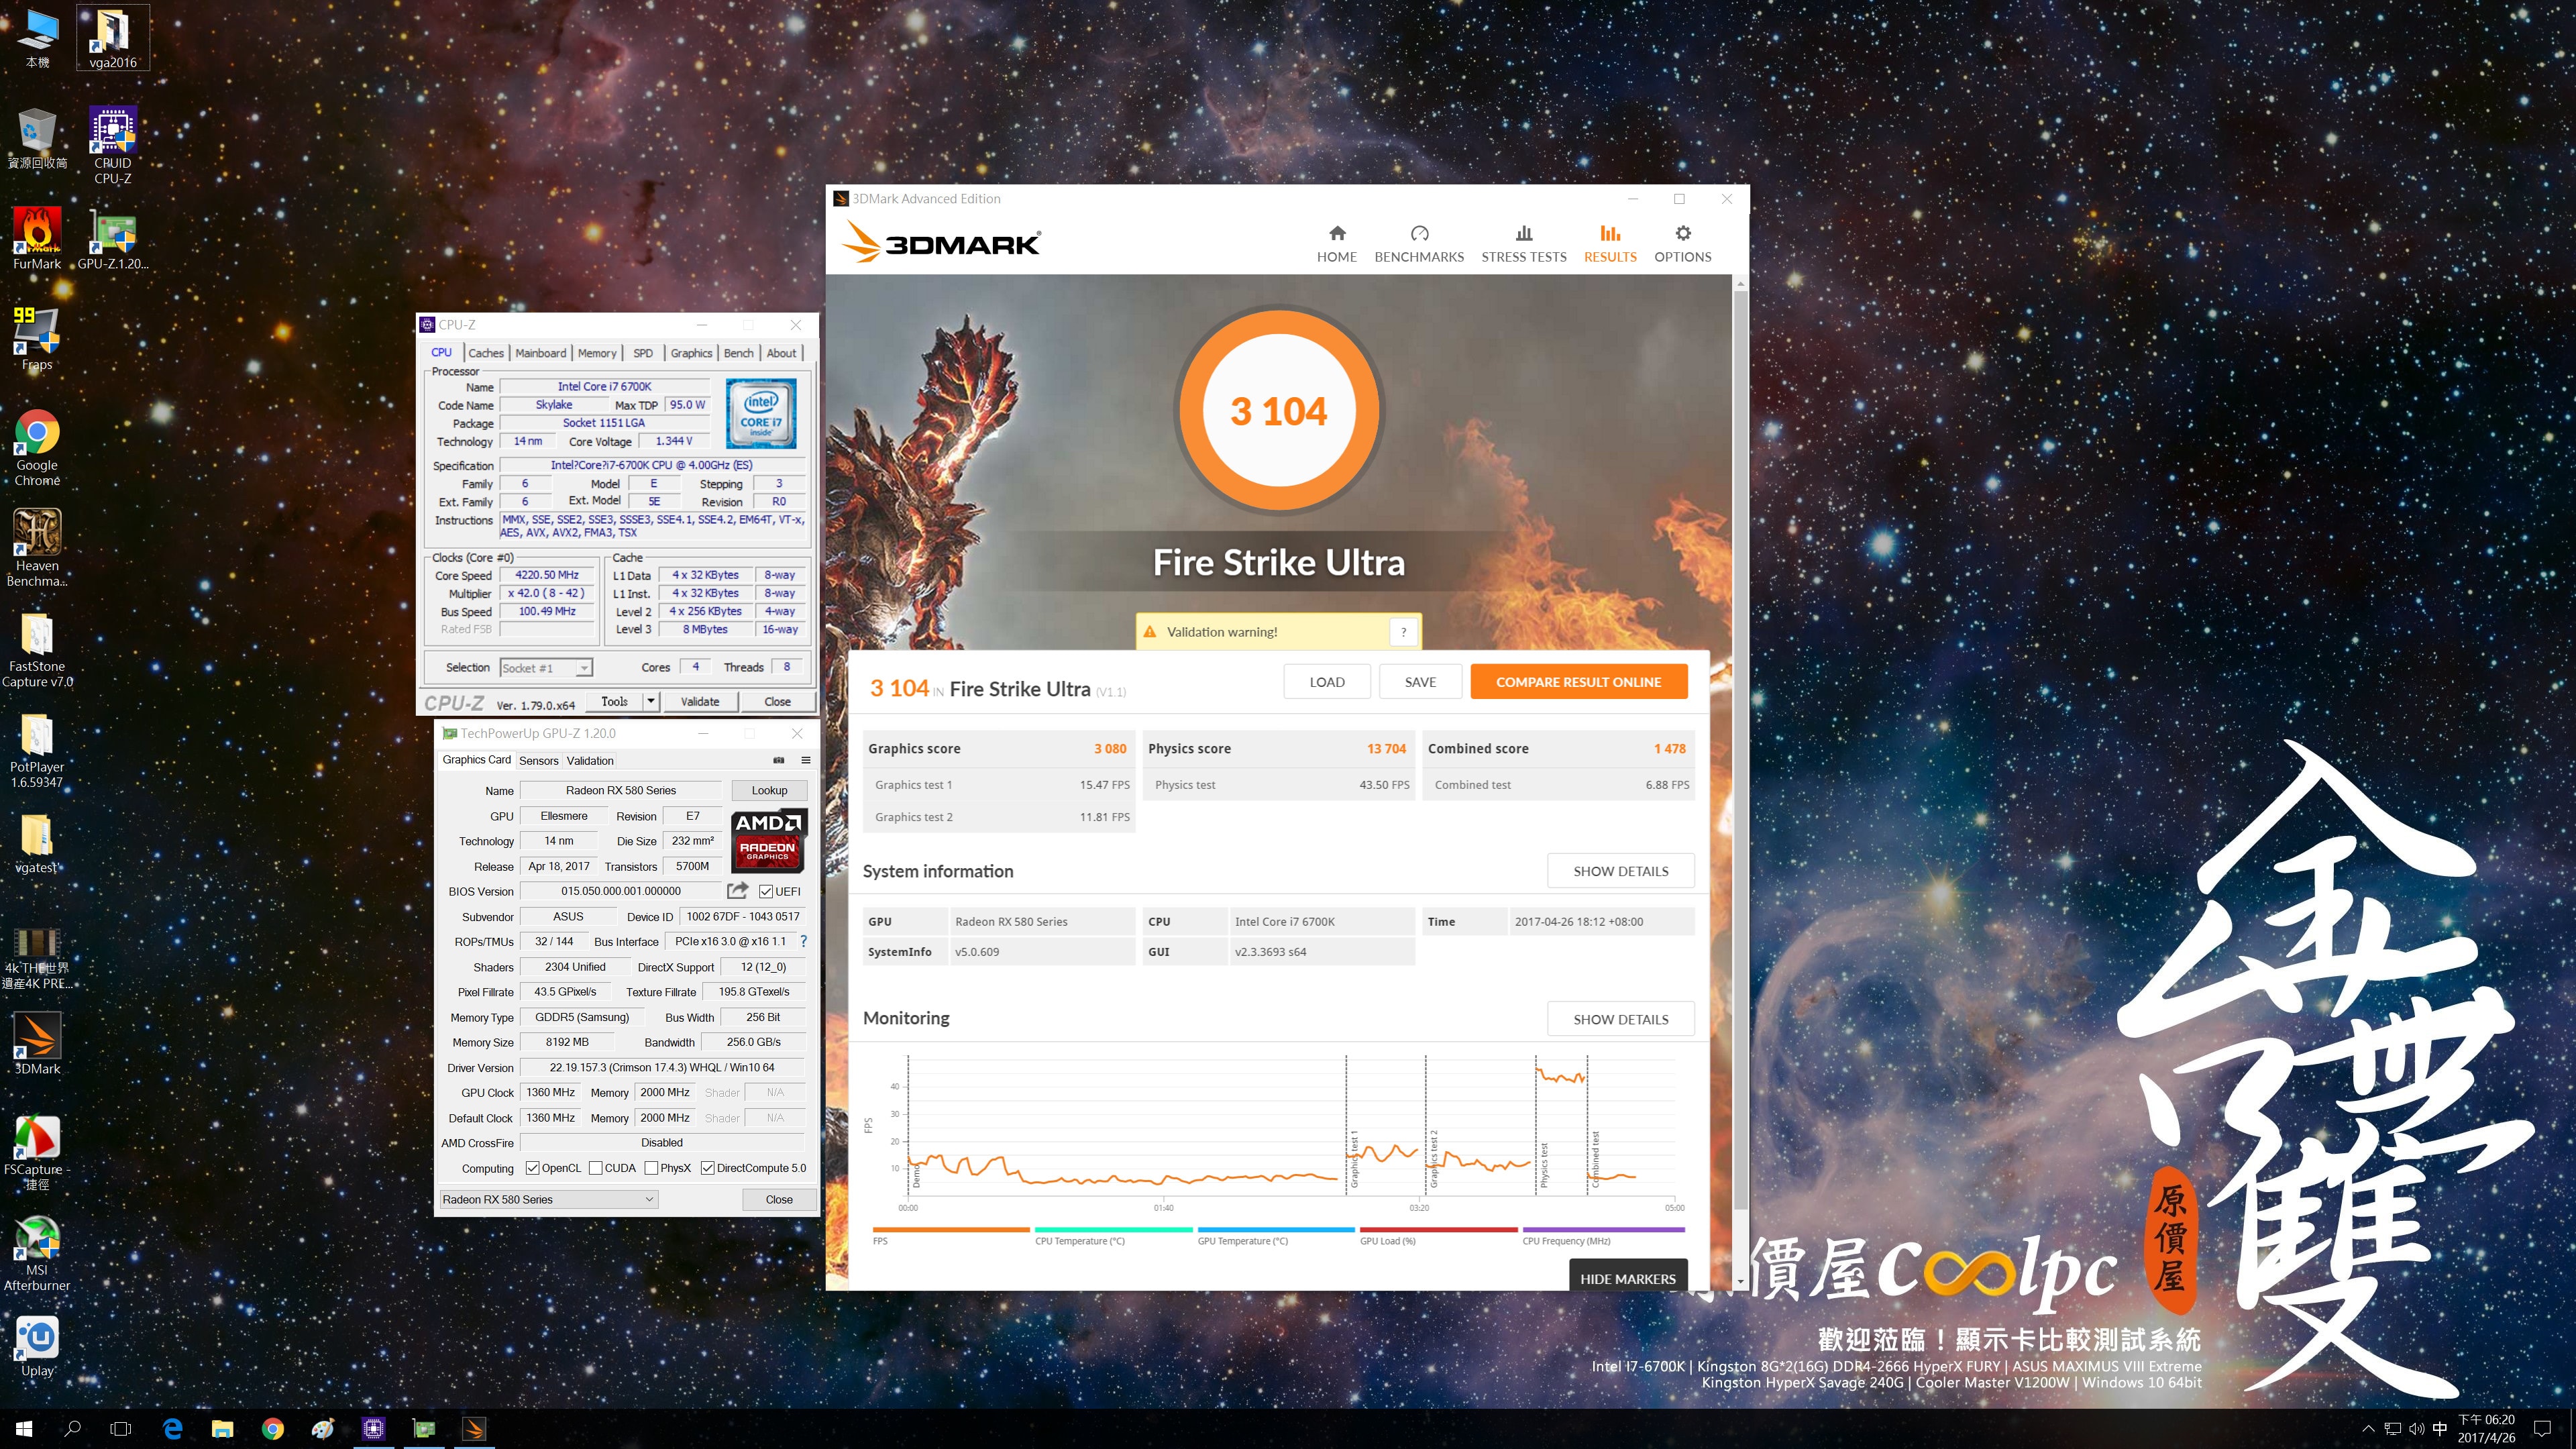This screenshot has width=2576, height=1449.
Task: Switch to SPD tab in CPU-Z
Action: point(643,353)
